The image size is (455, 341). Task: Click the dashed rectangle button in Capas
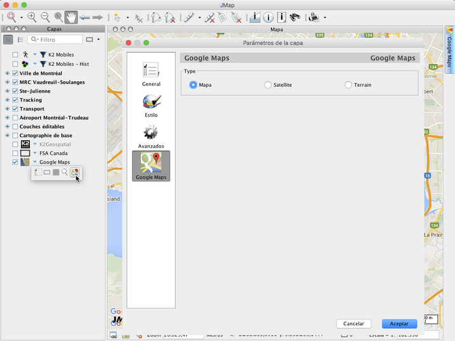pyautogui.click(x=89, y=40)
